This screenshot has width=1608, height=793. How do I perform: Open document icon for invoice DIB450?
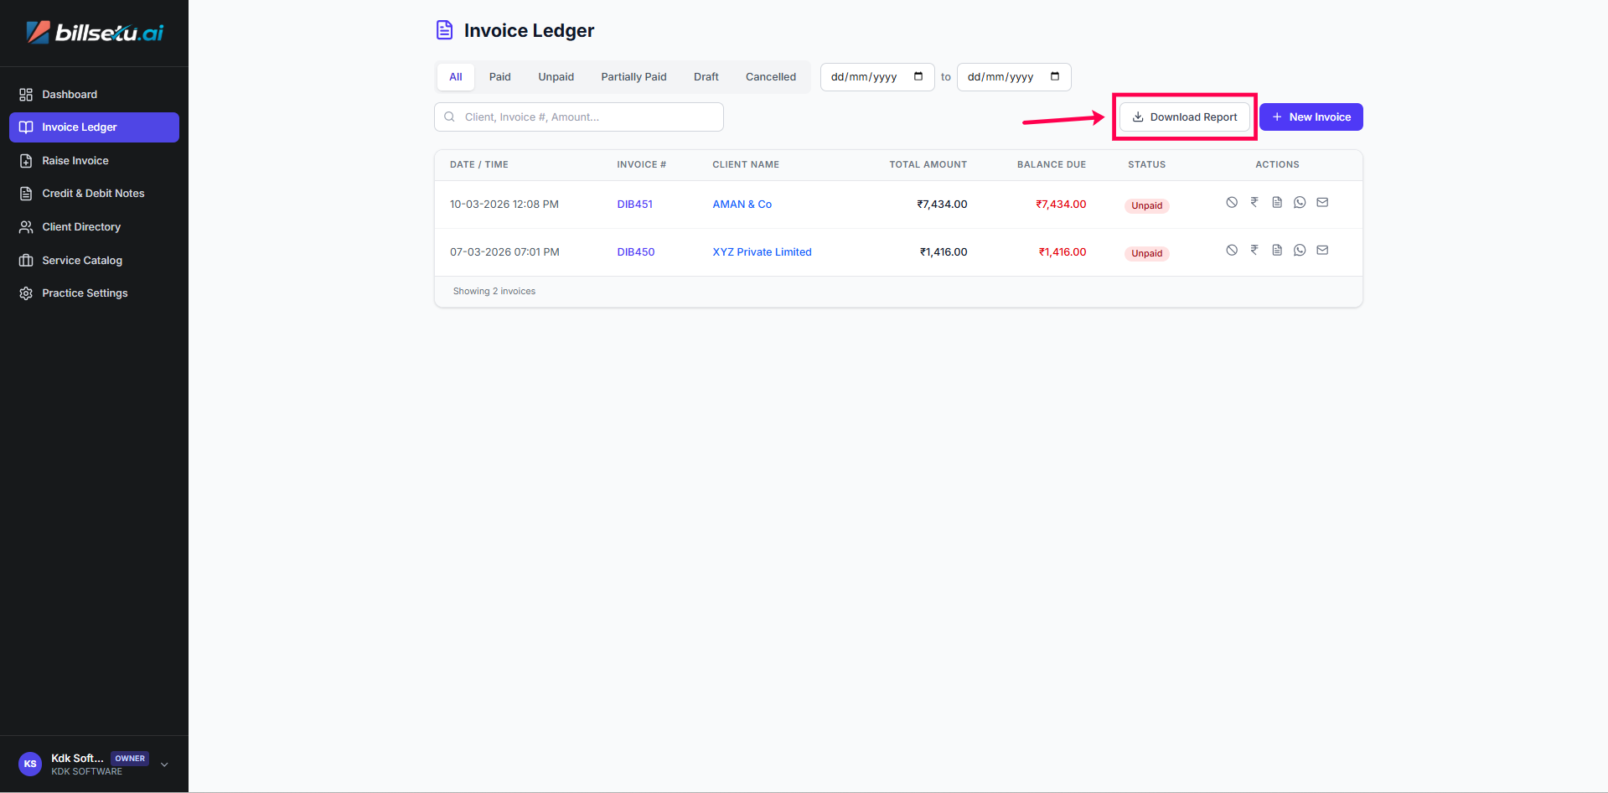click(1277, 251)
